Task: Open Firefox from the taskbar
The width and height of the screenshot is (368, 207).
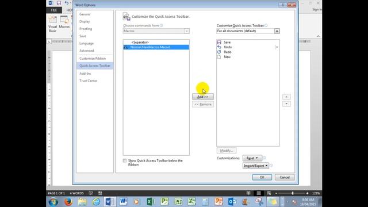Action: pyautogui.click(x=68, y=202)
